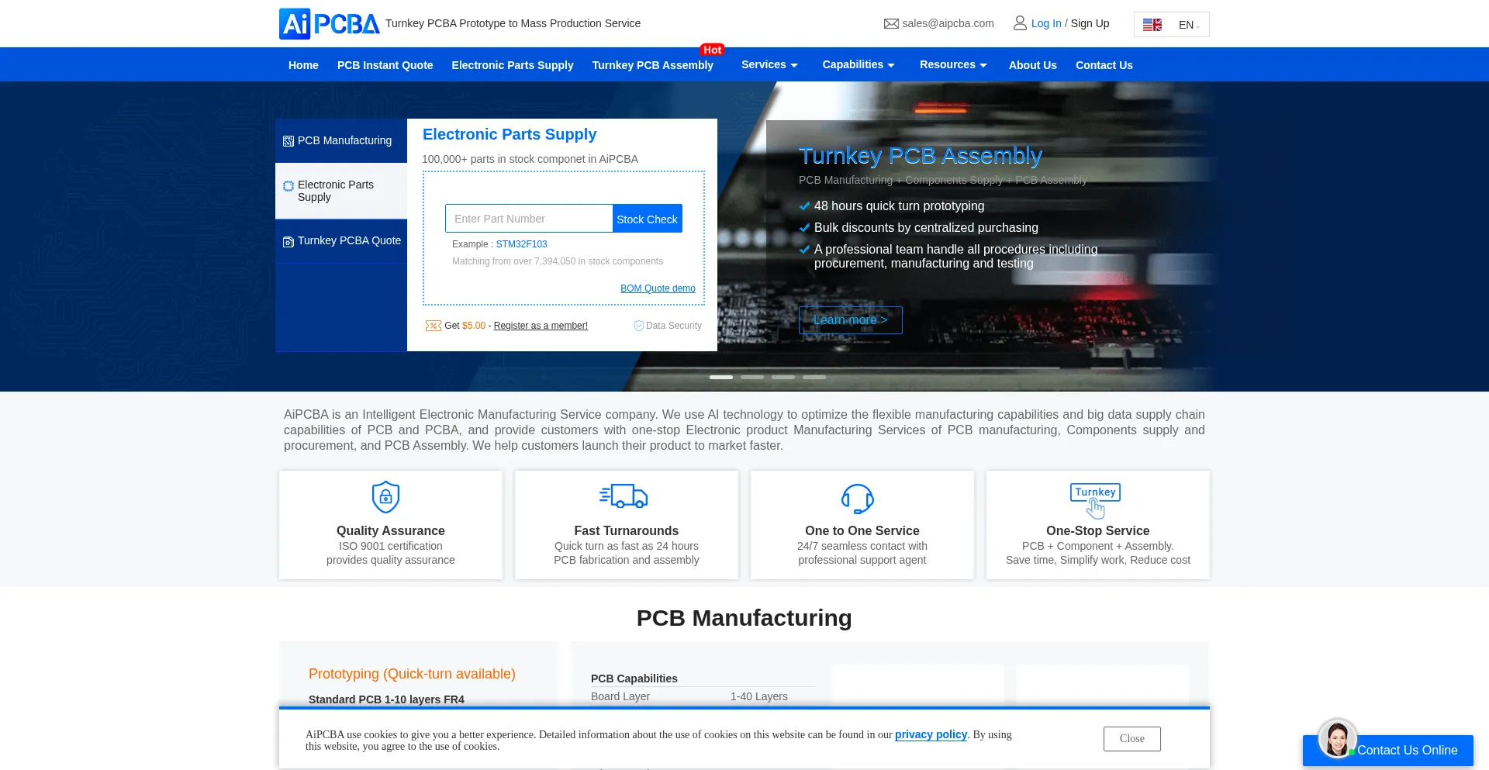Click the One-Stop Service Turnkey icon

(1095, 500)
